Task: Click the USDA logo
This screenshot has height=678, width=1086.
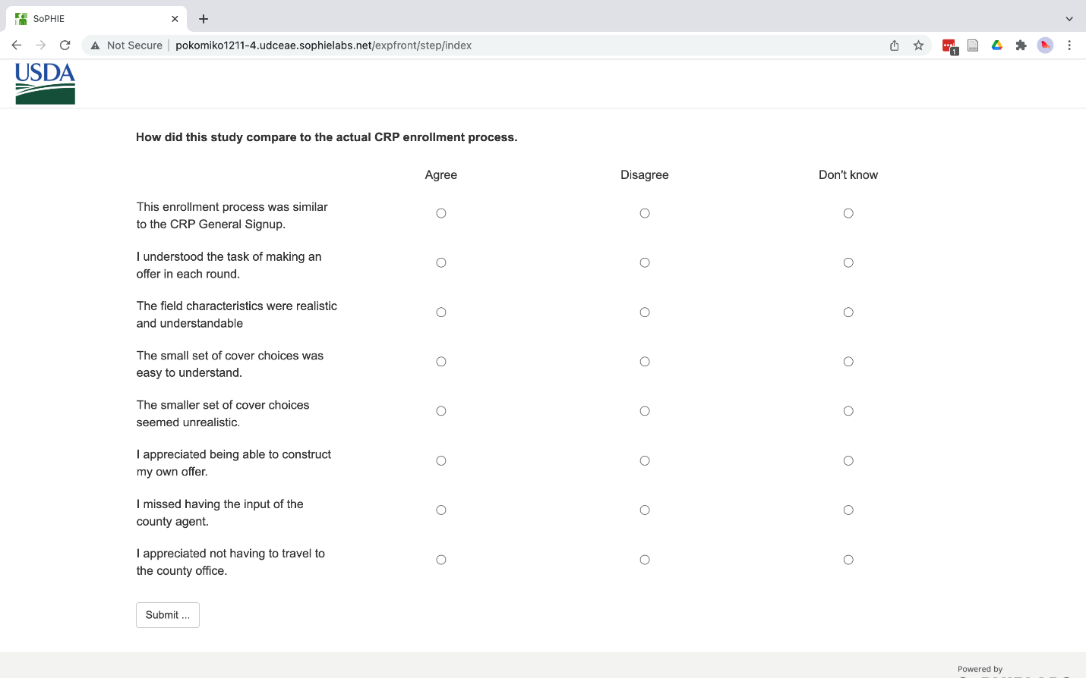Action: point(45,83)
